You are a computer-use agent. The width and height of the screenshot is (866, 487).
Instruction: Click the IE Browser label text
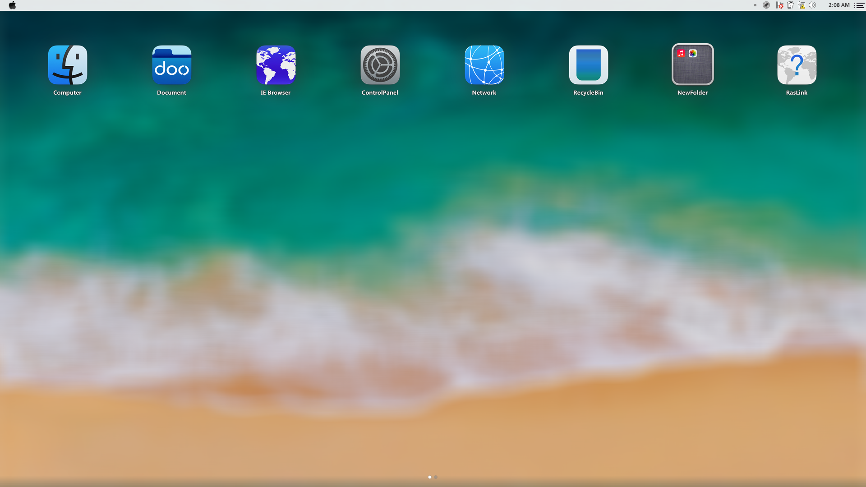pyautogui.click(x=276, y=92)
